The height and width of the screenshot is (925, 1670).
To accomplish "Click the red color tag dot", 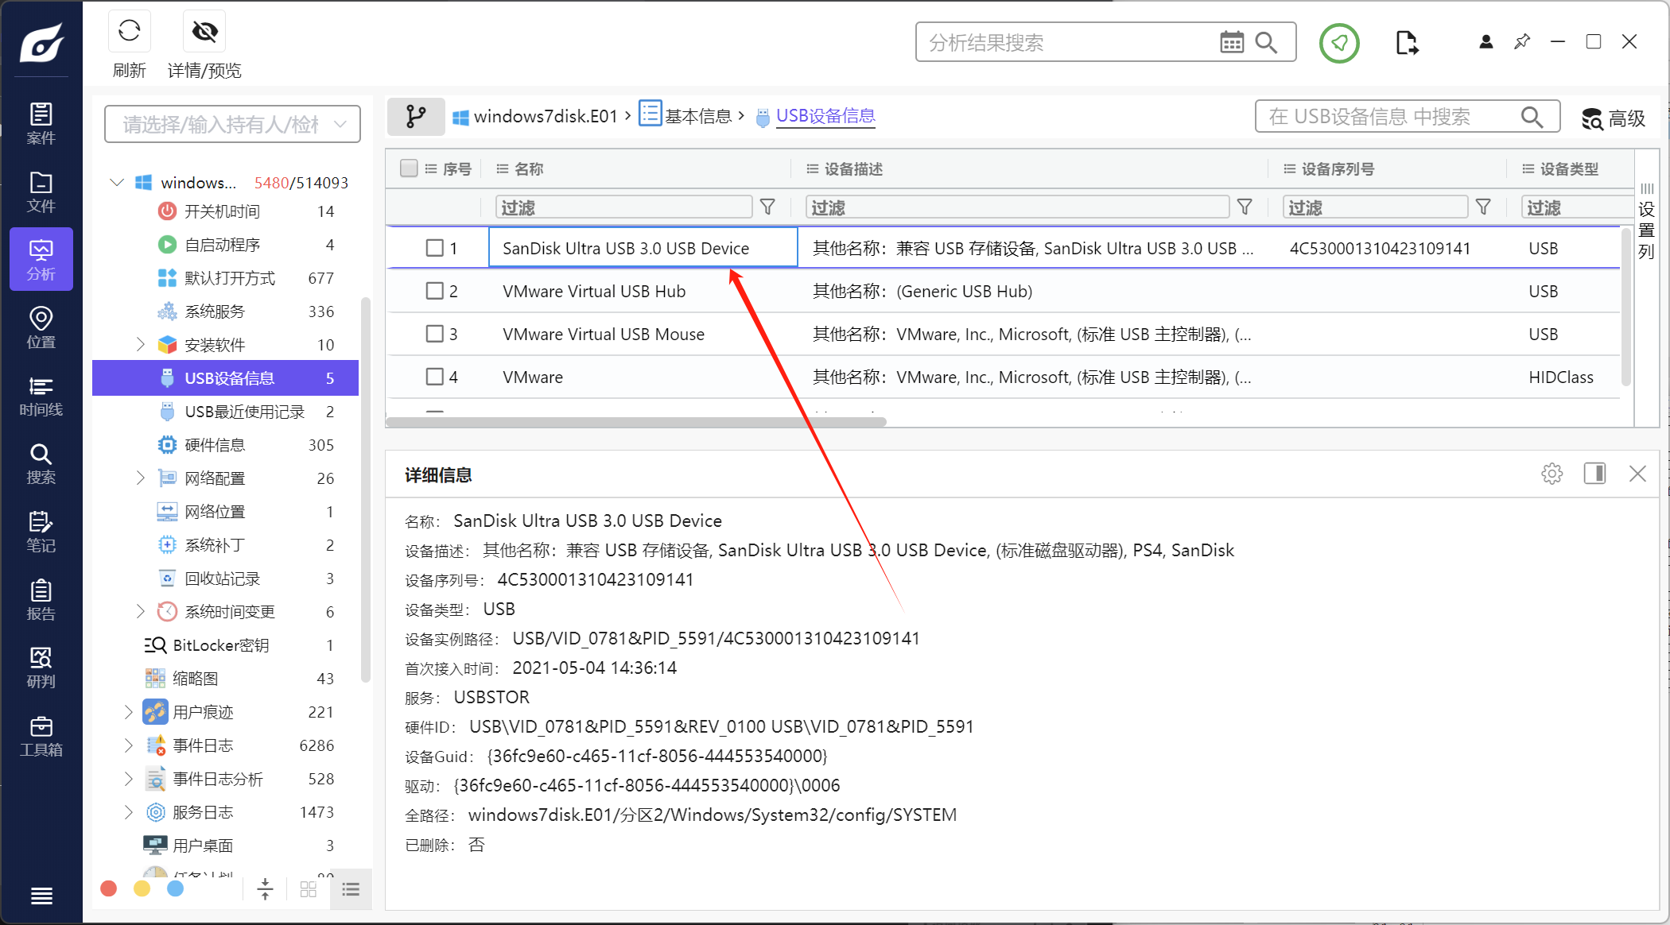I will tap(109, 888).
